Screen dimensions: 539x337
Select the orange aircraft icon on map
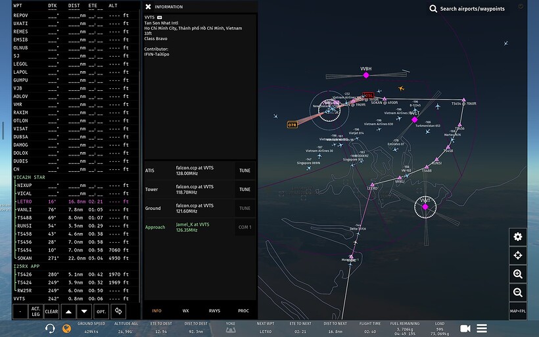401,88
